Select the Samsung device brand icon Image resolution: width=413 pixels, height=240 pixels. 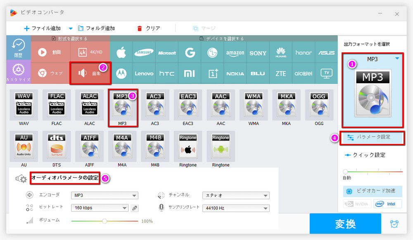[x=144, y=53]
